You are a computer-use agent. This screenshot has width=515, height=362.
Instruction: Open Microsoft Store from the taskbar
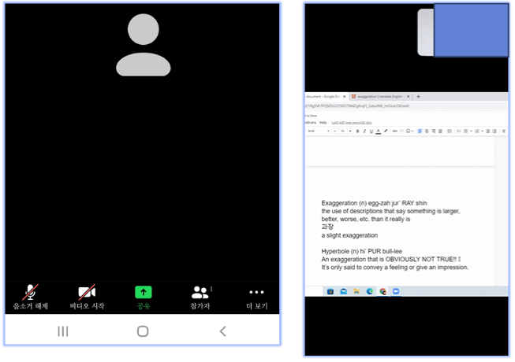point(330,291)
